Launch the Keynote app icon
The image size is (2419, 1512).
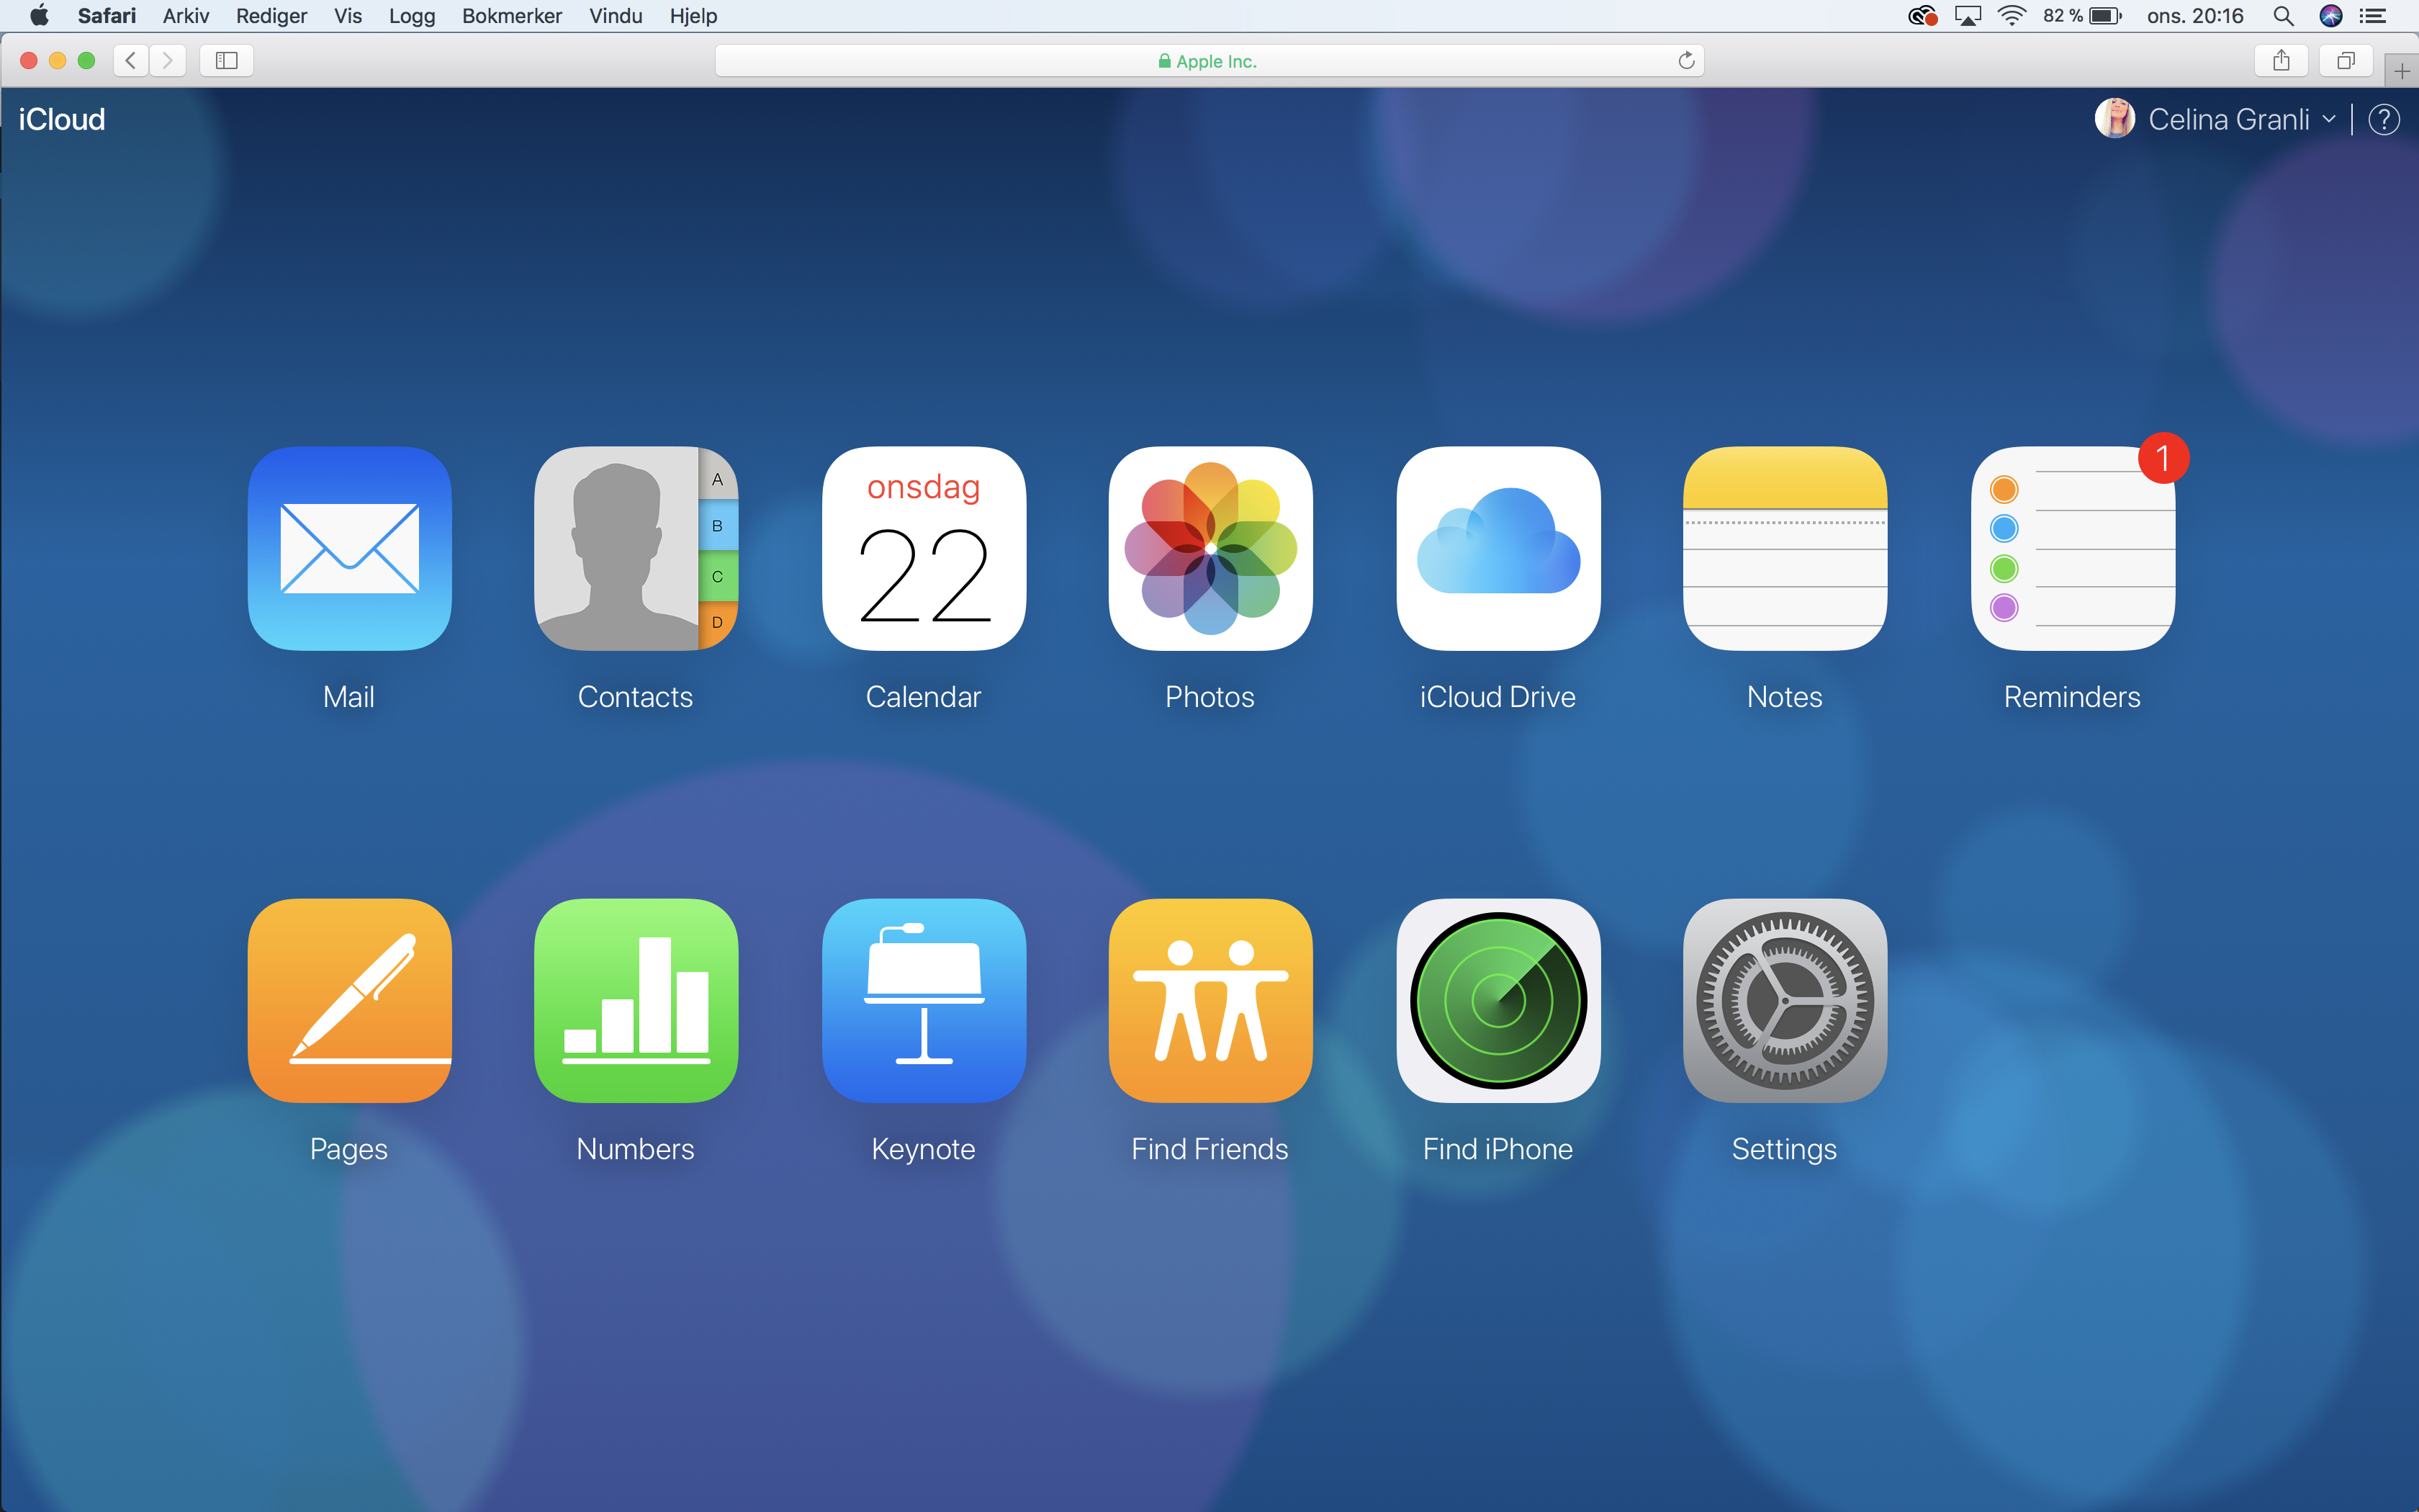[924, 1000]
